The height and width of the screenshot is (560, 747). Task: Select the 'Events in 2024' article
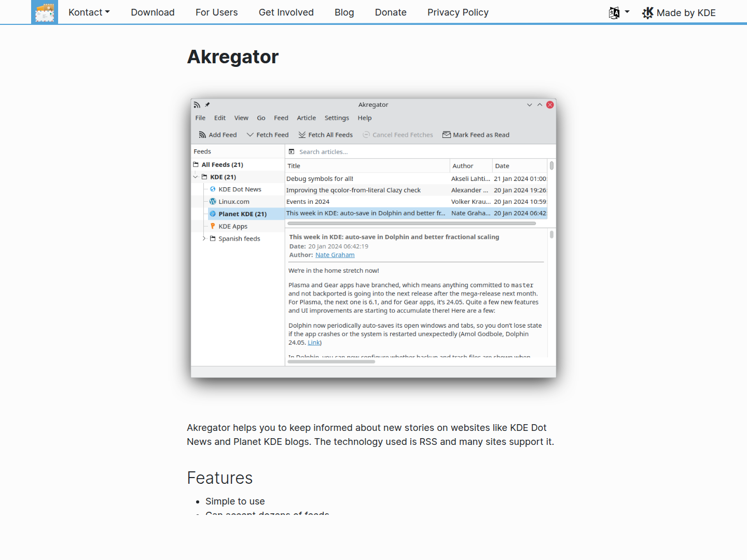[x=416, y=202]
